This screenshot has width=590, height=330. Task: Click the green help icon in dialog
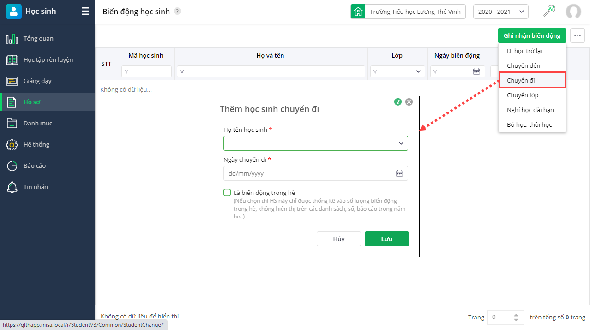pos(398,102)
